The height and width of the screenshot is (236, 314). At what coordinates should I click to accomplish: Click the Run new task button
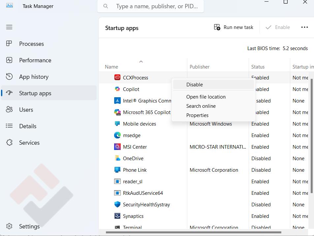[x=234, y=27]
